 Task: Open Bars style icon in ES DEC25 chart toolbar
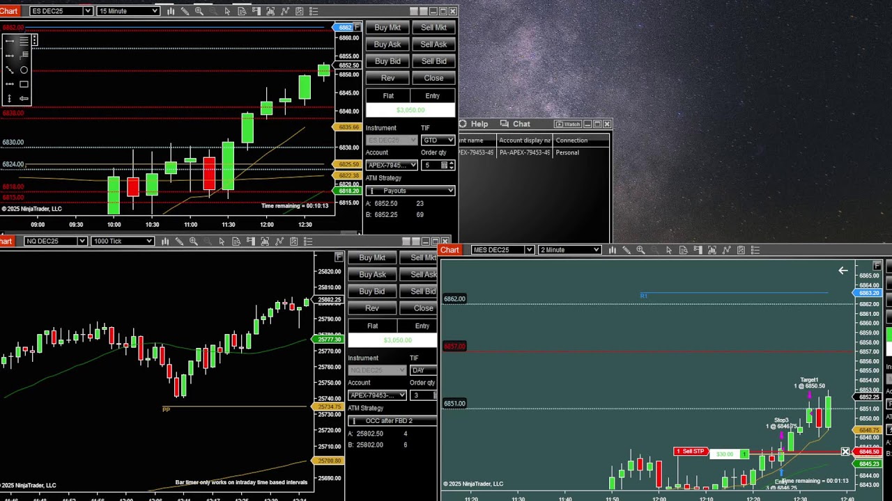tap(171, 11)
